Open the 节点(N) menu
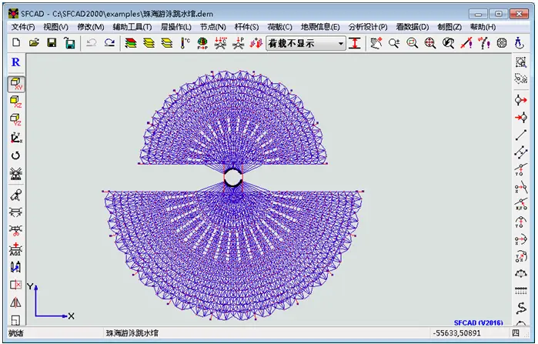 (x=213, y=27)
